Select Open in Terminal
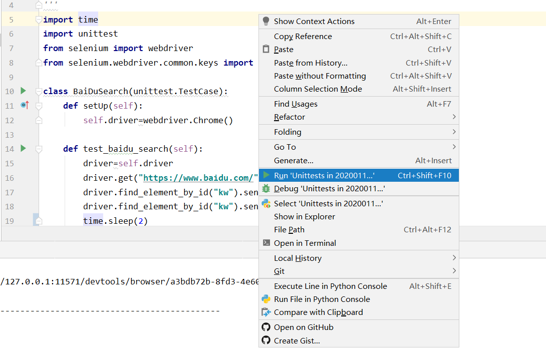The width and height of the screenshot is (546, 361). click(359, 243)
